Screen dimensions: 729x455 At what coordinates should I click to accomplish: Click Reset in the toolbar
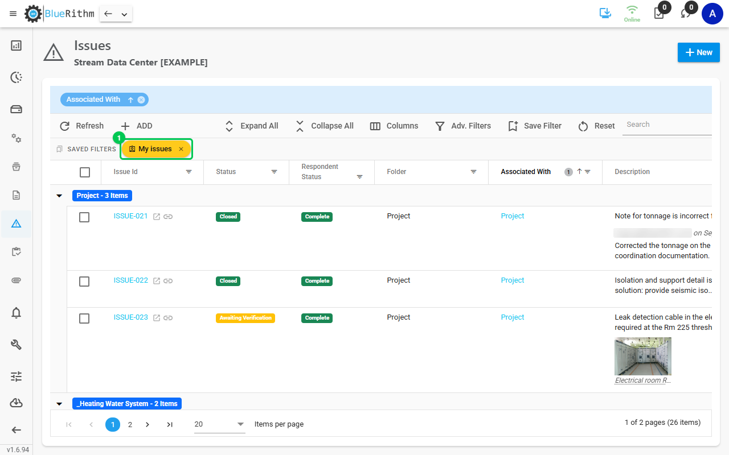coord(596,126)
